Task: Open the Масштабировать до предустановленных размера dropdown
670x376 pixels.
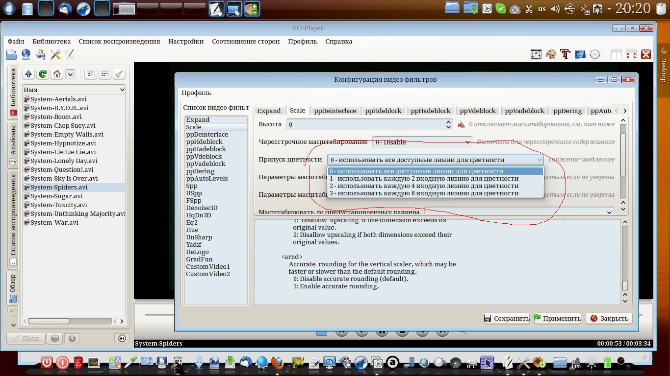Action: [519, 212]
